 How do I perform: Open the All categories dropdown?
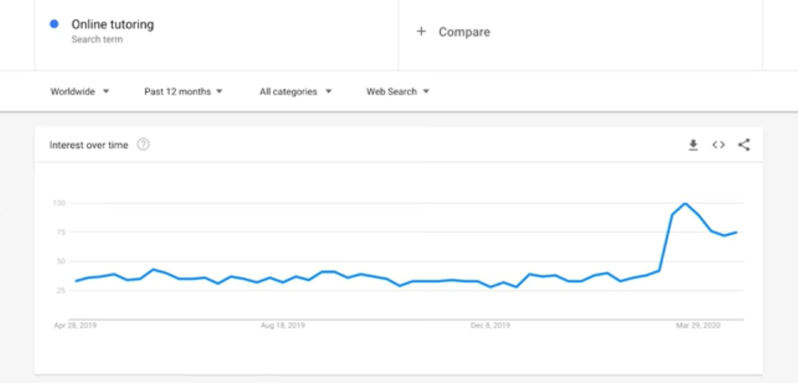coord(295,91)
